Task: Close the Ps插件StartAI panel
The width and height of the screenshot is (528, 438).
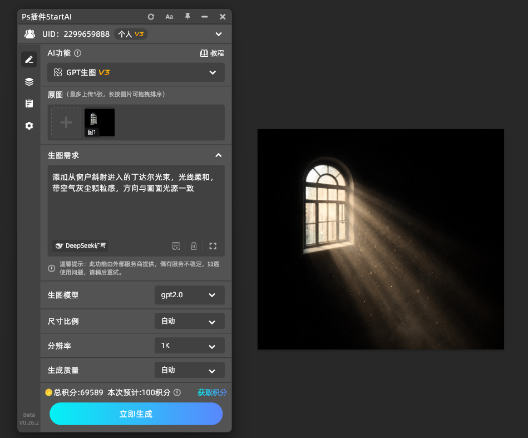Action: (223, 17)
